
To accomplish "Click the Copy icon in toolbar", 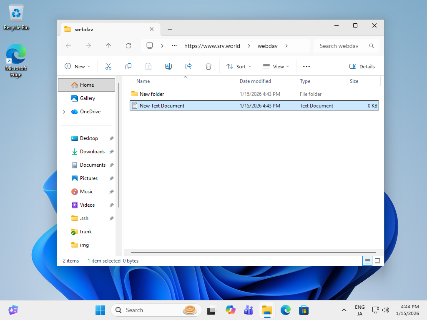I will [x=128, y=66].
